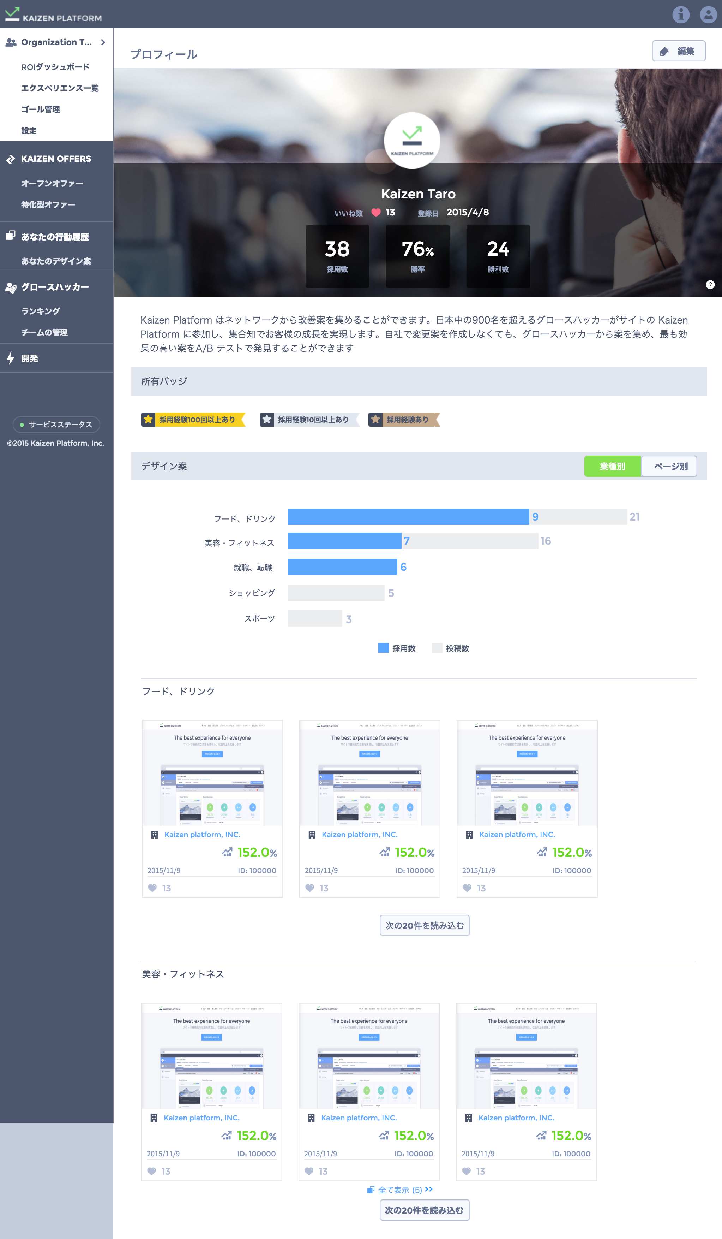Screen dimensions: 722x1239
Task: Click the Kaizen Platform logo in header
Action: pos(53,15)
